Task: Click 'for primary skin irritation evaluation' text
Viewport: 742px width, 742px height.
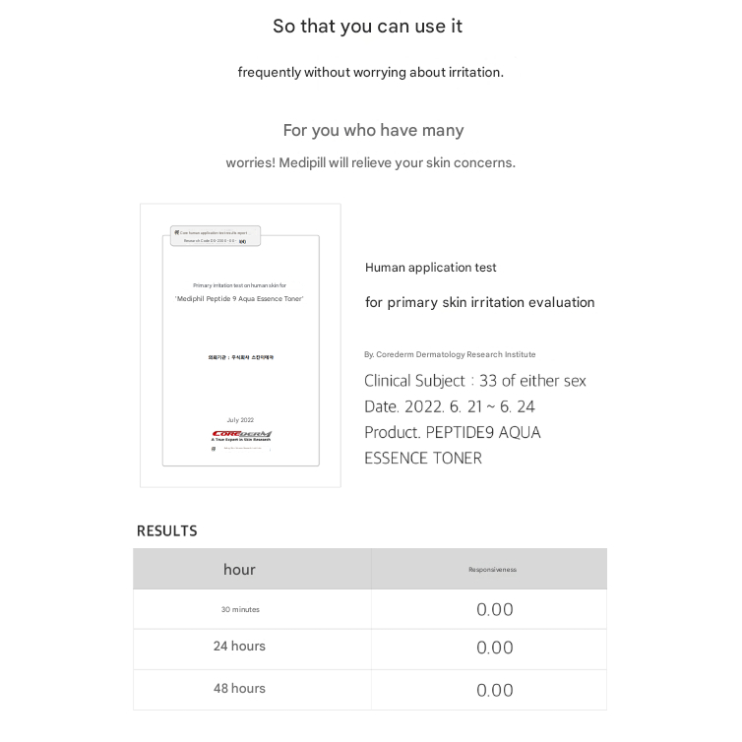Action: pyautogui.click(x=479, y=302)
